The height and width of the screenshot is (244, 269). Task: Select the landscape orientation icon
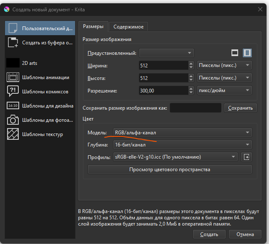click(x=235, y=53)
